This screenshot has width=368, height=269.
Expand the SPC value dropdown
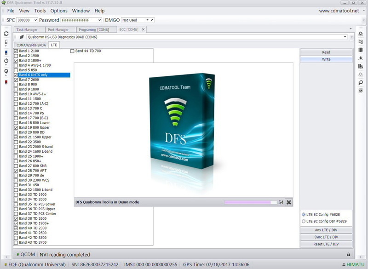tap(35, 20)
